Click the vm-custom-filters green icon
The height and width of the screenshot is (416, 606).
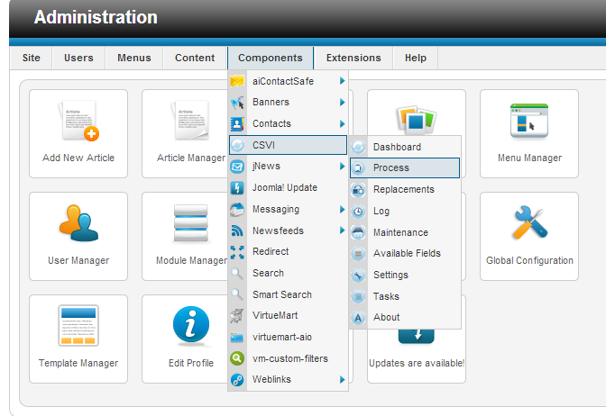point(237,358)
